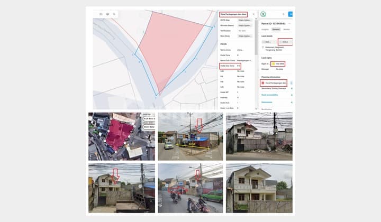Expand the Road accessibility section
The height and width of the screenshot is (222, 381).
click(x=291, y=95)
